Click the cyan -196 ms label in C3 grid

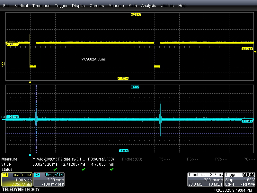(x=13, y=117)
